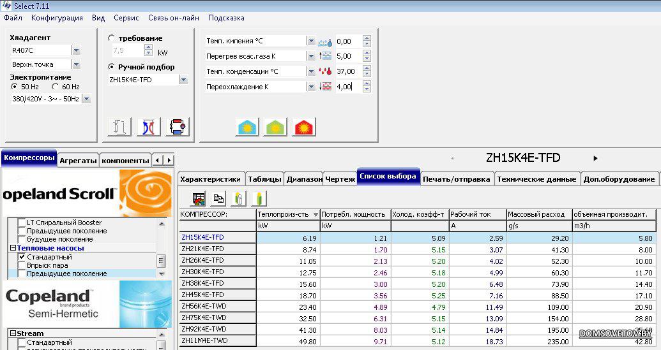Switch to the 'Доп.оборудование' tab
Viewport: 661px width, 350px height.
pos(619,179)
